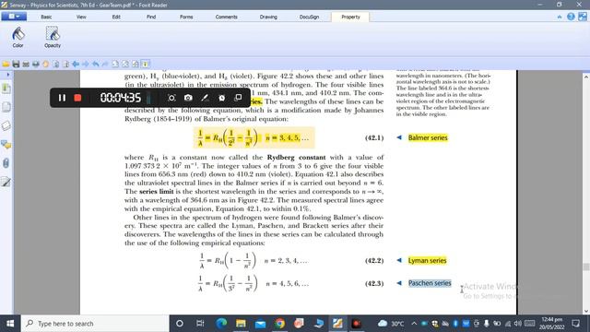
Task: Open the Forms tab
Action: (x=186, y=17)
